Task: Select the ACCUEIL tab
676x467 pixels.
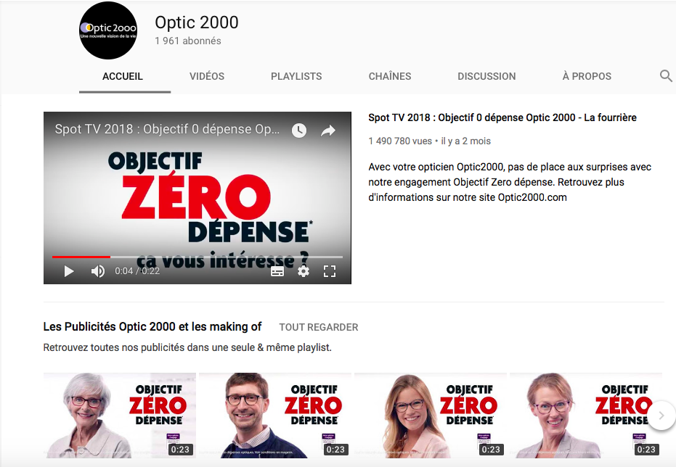Action: click(123, 76)
